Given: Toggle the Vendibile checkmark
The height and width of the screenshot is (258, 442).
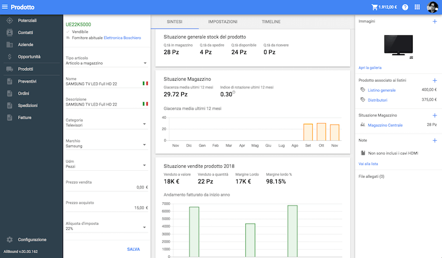Looking at the screenshot, I should pos(68,32).
